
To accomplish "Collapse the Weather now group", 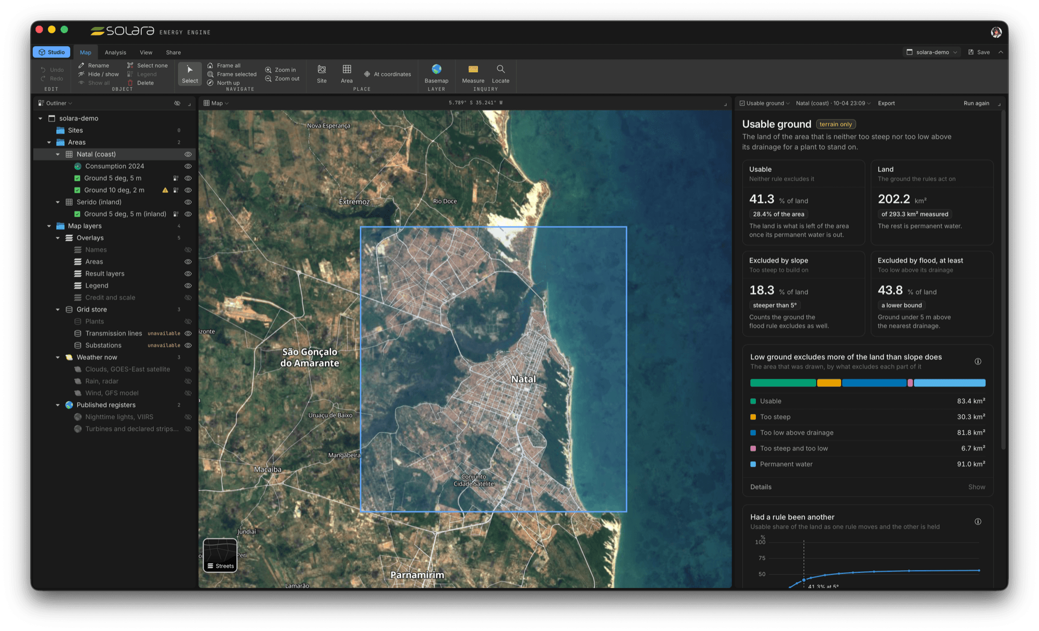I will [58, 357].
